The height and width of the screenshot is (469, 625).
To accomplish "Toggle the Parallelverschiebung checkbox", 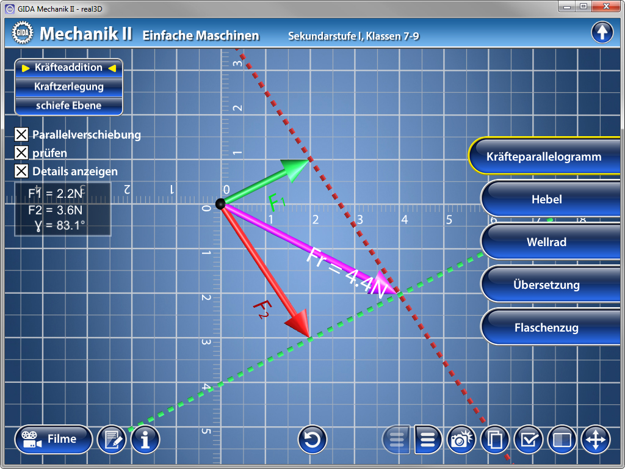I will [x=22, y=135].
